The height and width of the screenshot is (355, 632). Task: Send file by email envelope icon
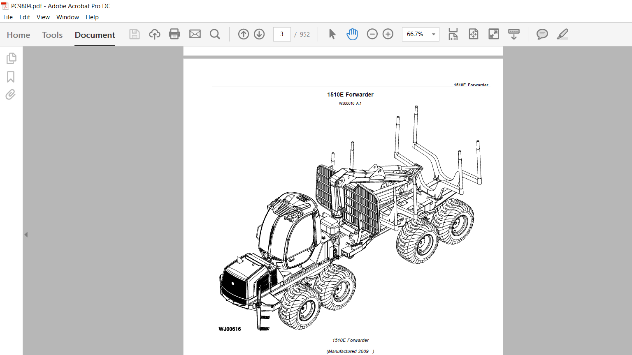tap(195, 34)
